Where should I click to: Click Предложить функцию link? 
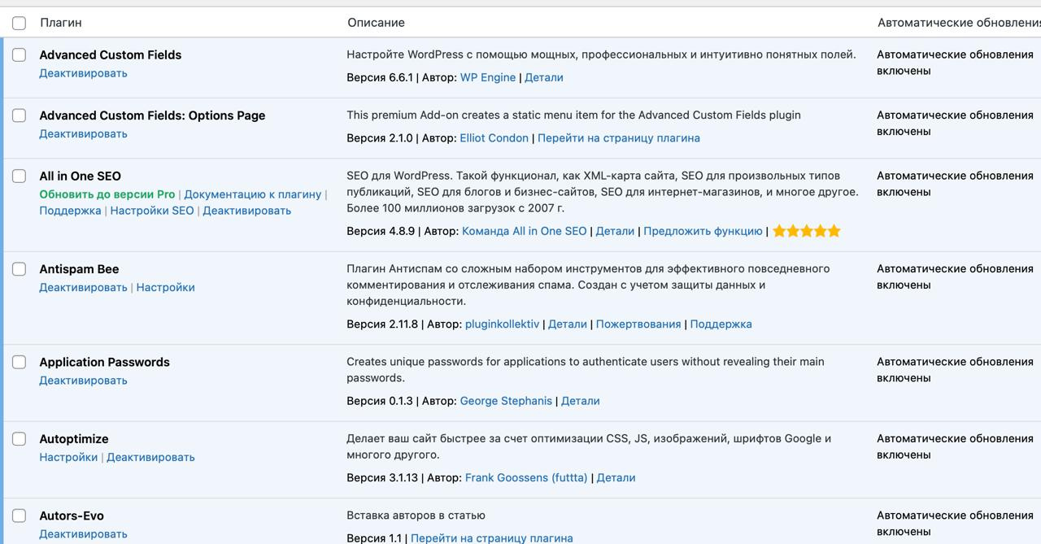pos(703,231)
